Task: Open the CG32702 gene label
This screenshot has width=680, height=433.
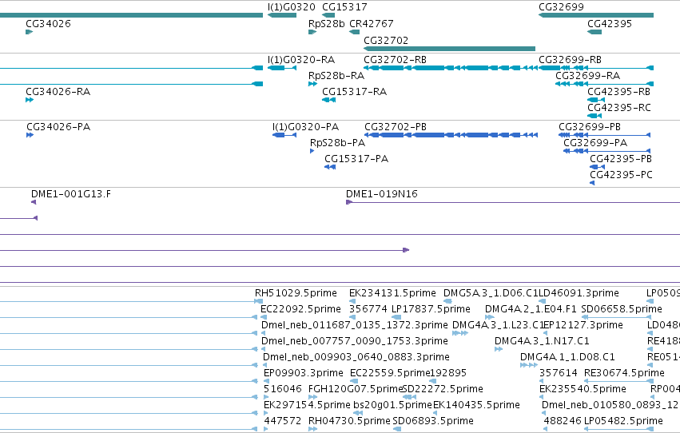Action: [x=386, y=40]
